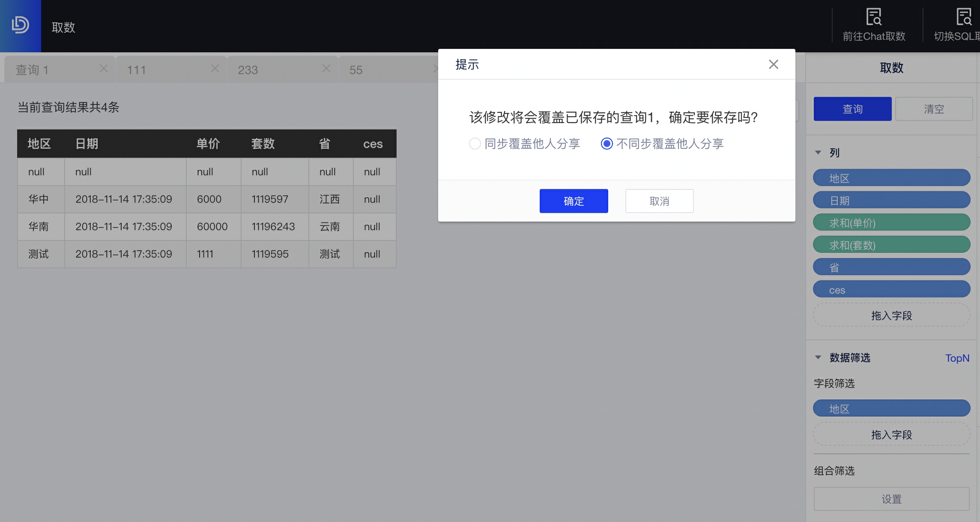
Task: Open 组合筛选 settings via 设置
Action: tap(891, 498)
